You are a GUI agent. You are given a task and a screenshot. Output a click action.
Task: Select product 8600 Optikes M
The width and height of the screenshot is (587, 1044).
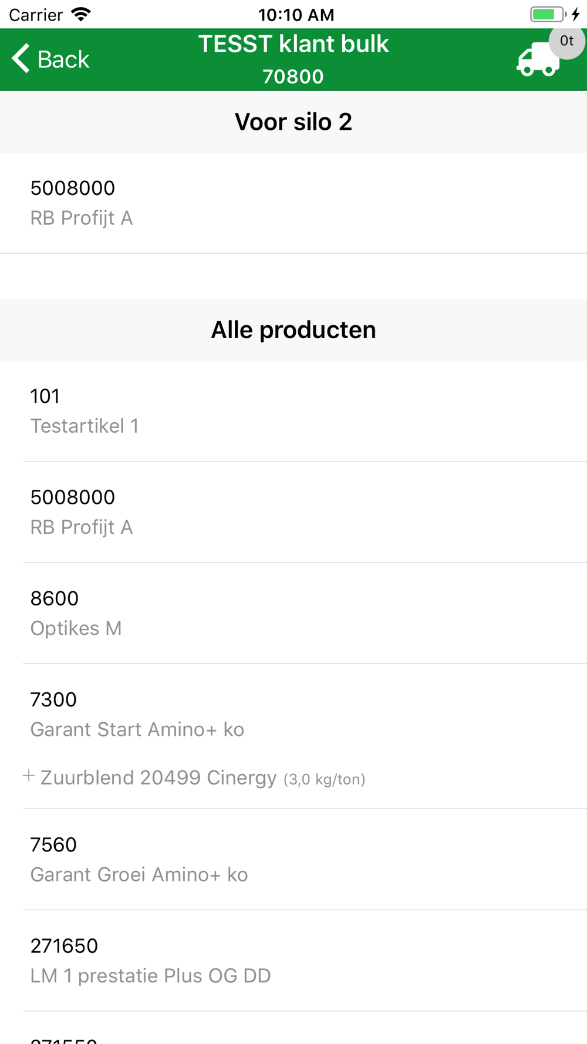(x=293, y=614)
